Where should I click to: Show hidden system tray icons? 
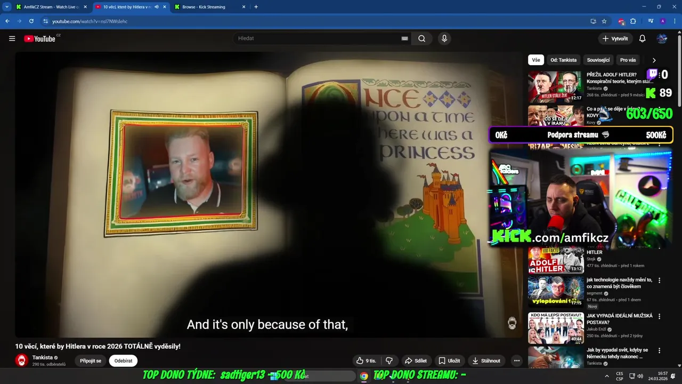[606, 376]
